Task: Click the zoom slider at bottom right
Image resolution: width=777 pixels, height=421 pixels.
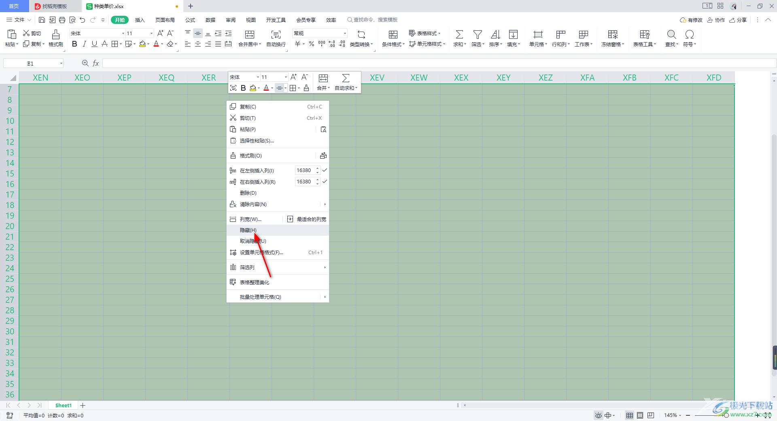Action: tap(726, 415)
